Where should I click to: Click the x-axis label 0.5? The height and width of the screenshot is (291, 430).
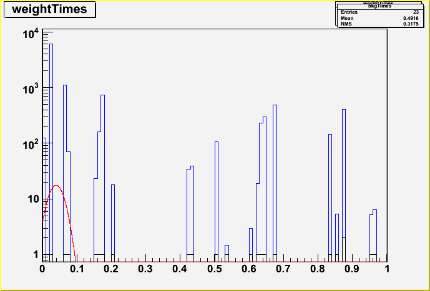coord(215,269)
